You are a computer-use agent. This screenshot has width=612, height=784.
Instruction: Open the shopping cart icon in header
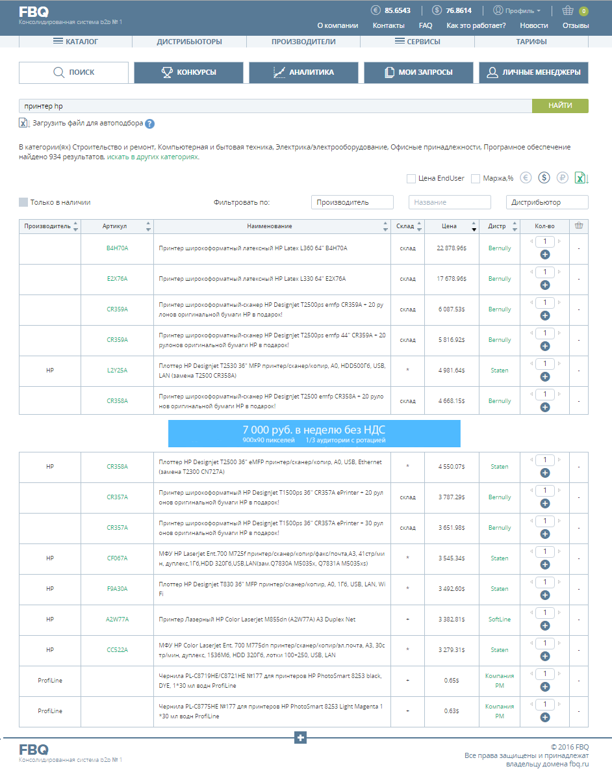click(568, 10)
